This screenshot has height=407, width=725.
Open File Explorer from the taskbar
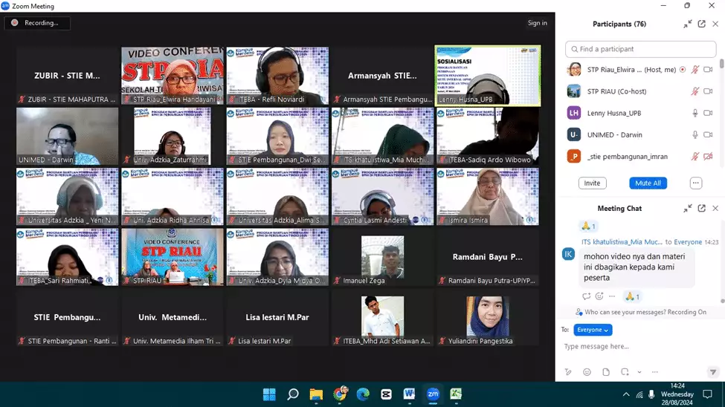pyautogui.click(x=316, y=394)
